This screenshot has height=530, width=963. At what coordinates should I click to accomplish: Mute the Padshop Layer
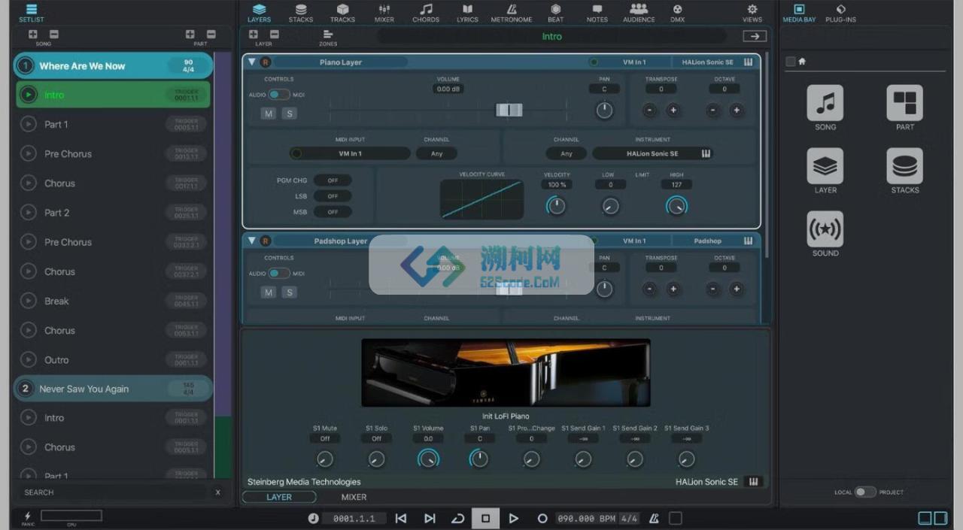point(269,292)
